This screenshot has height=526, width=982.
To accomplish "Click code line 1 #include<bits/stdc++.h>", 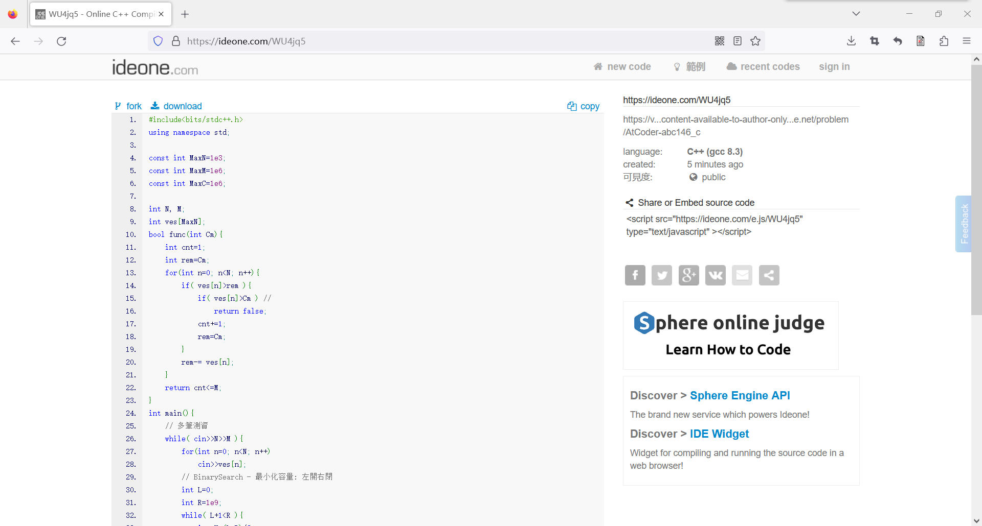I will (x=196, y=119).
